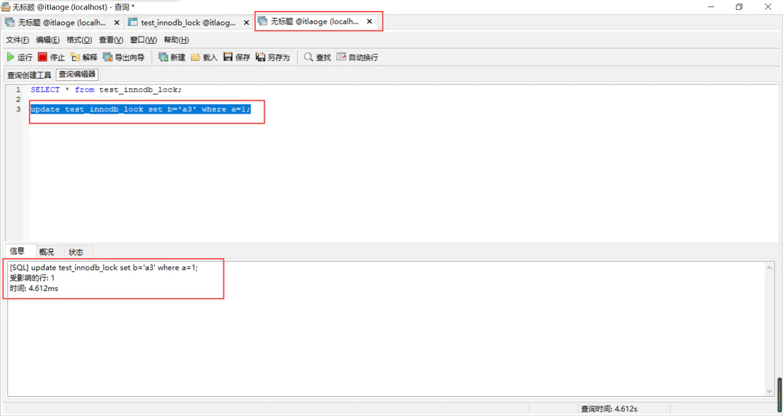This screenshot has height=416, width=783.
Task: Open the 状态 status tab
Action: point(76,252)
